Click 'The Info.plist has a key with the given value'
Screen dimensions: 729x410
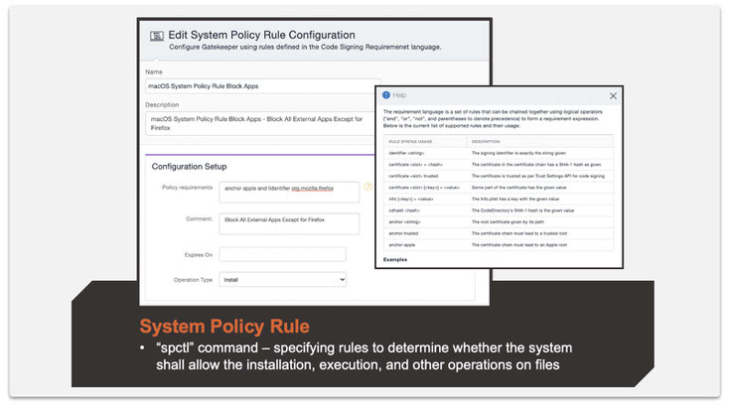[515, 199]
